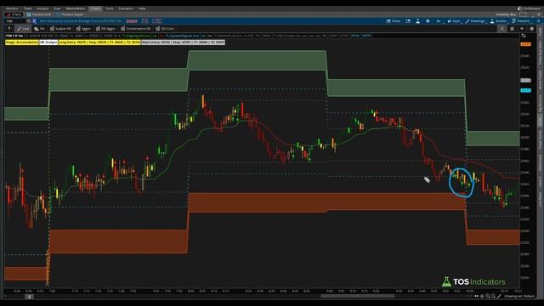544x306 pixels.
Task: Select the Flexible Grid sub-tab
Action: 39,14
